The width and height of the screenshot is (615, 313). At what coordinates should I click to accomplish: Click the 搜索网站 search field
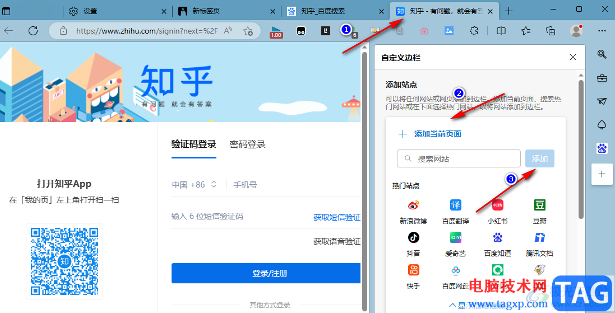[x=459, y=158]
